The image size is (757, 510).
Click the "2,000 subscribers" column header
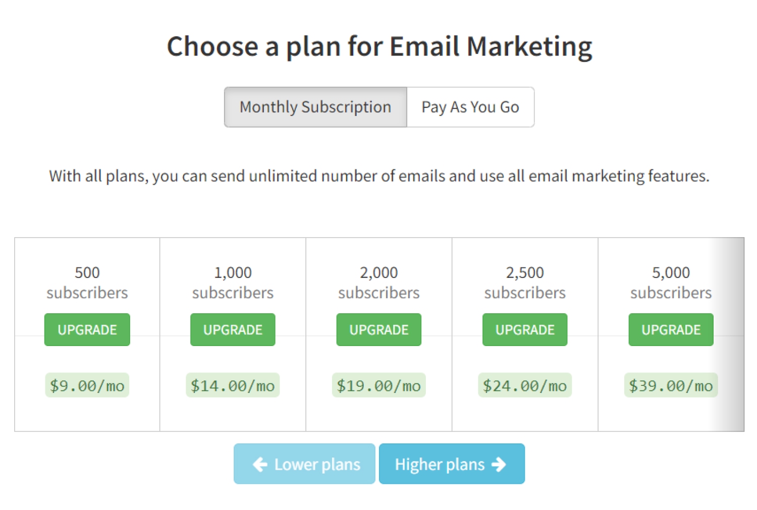pyautogui.click(x=379, y=282)
